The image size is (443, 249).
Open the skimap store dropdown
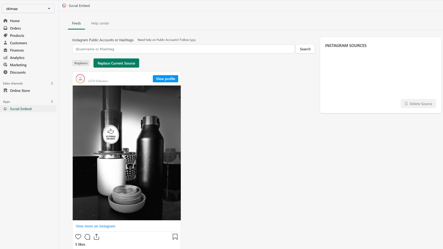[x=28, y=9]
